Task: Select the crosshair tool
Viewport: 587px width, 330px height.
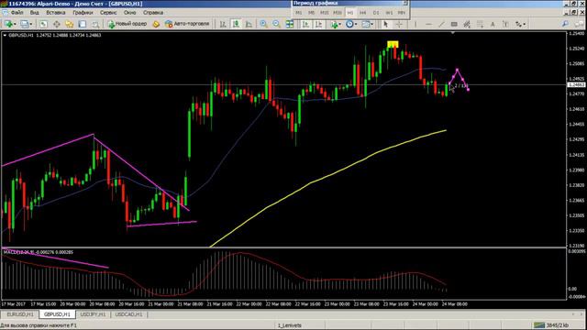Action: pyautogui.click(x=399, y=24)
